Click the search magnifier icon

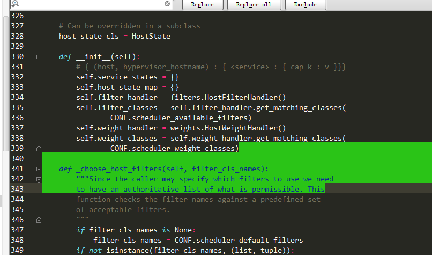coord(15,4)
